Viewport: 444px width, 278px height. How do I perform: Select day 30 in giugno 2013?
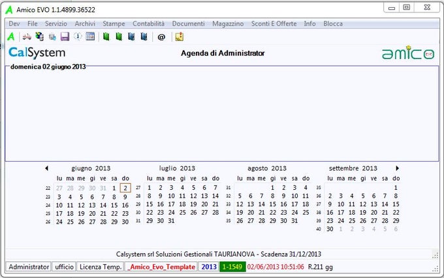click(x=125, y=222)
